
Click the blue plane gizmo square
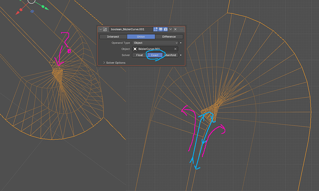pyautogui.click(x=32, y=12)
